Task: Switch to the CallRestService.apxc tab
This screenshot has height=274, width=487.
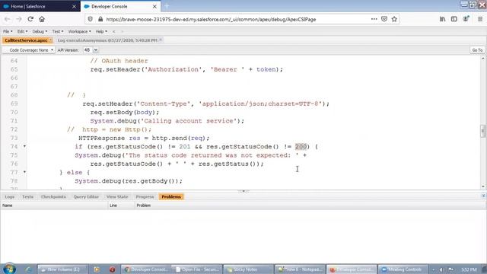Action: (26, 40)
